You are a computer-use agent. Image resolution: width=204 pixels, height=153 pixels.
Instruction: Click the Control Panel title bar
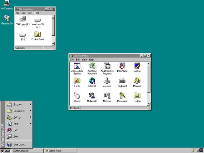110,56
